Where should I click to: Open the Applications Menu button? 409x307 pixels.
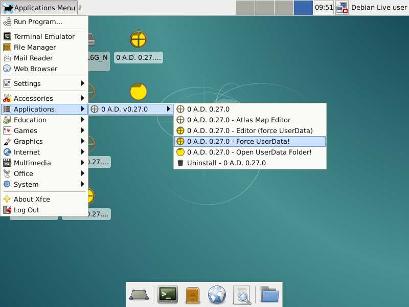[x=39, y=8]
